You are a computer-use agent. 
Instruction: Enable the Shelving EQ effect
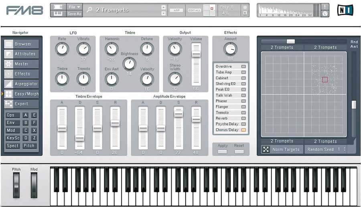tap(243, 84)
